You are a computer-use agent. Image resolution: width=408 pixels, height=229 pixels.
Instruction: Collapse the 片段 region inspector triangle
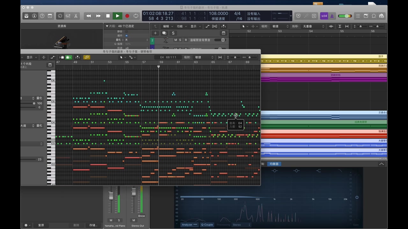pos(107,26)
